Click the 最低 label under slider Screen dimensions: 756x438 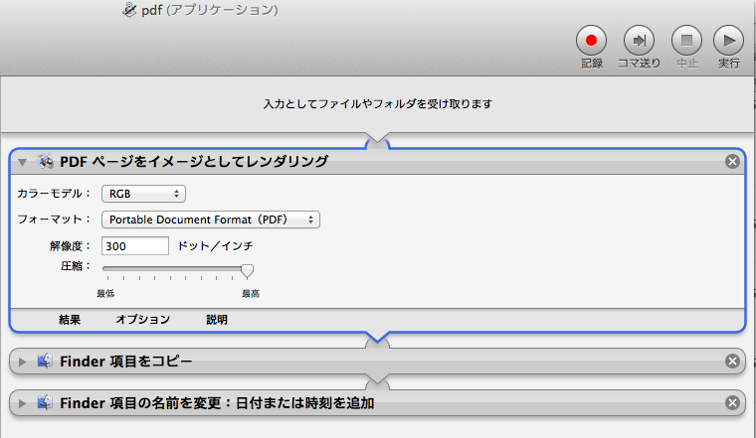coord(105,293)
